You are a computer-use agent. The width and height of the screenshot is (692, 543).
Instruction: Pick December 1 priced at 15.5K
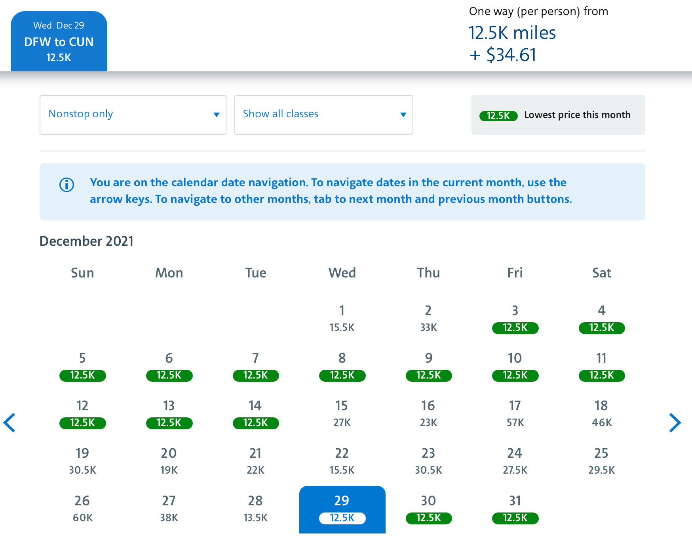coord(342,319)
